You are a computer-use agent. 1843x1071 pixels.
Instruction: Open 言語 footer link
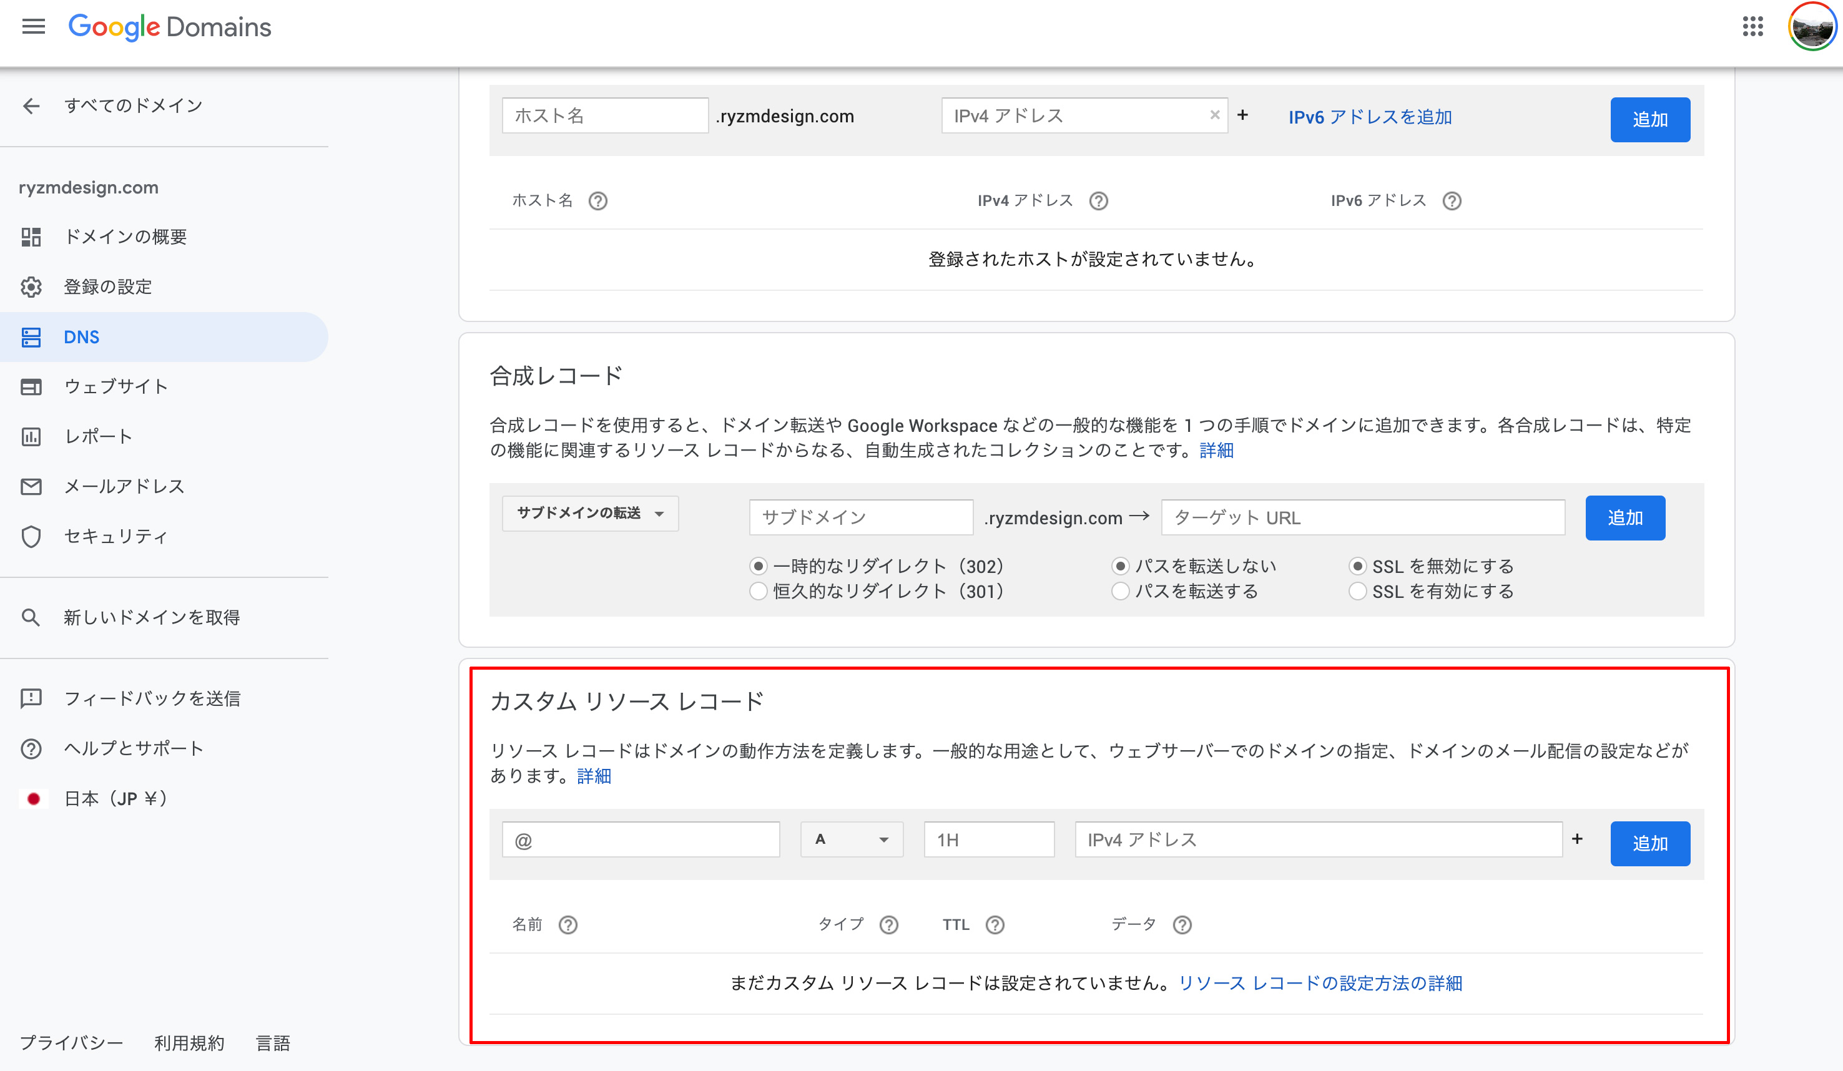(273, 1043)
